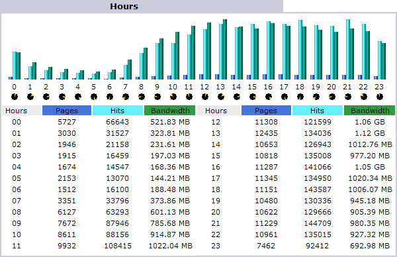The height and width of the screenshot is (257, 397).
Task: Click the cyan Hits header above value 66643
Action: 118,111
